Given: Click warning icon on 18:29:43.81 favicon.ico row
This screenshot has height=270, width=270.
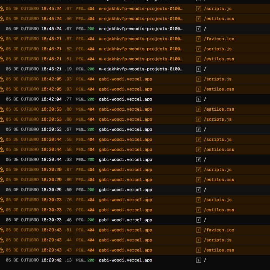Looking at the screenshot, I should (x=2, y=230).
